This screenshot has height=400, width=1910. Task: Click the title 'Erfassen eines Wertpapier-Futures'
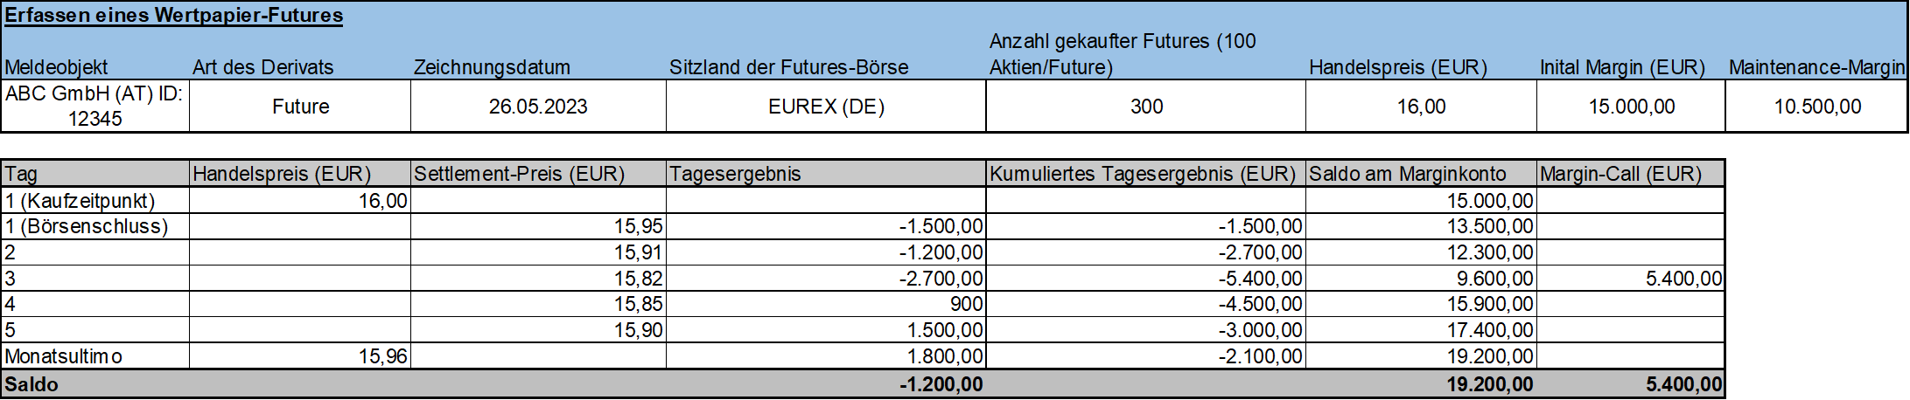click(173, 16)
